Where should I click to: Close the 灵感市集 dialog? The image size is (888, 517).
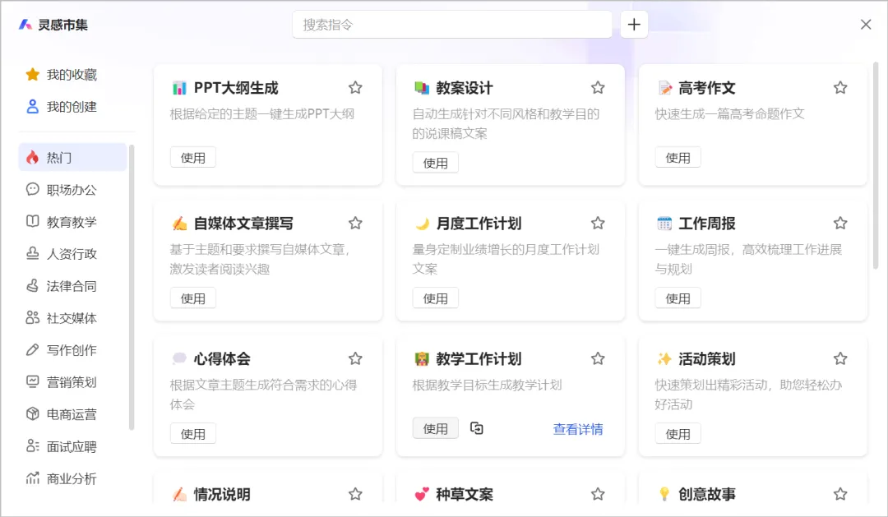[x=865, y=25]
